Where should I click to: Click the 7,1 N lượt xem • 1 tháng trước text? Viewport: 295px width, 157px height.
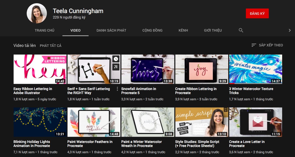point(36,152)
